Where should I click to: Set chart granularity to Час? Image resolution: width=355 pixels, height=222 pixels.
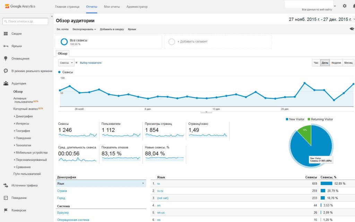click(316, 63)
